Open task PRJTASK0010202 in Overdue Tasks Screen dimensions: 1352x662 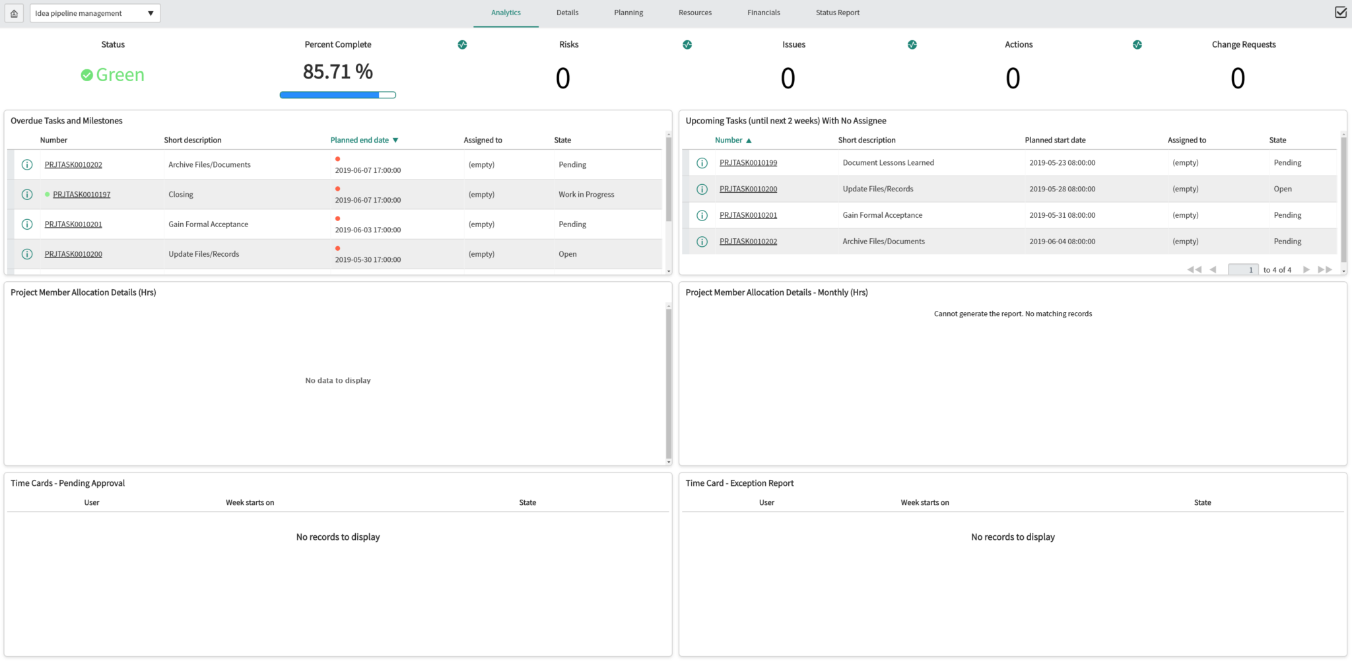tap(73, 164)
